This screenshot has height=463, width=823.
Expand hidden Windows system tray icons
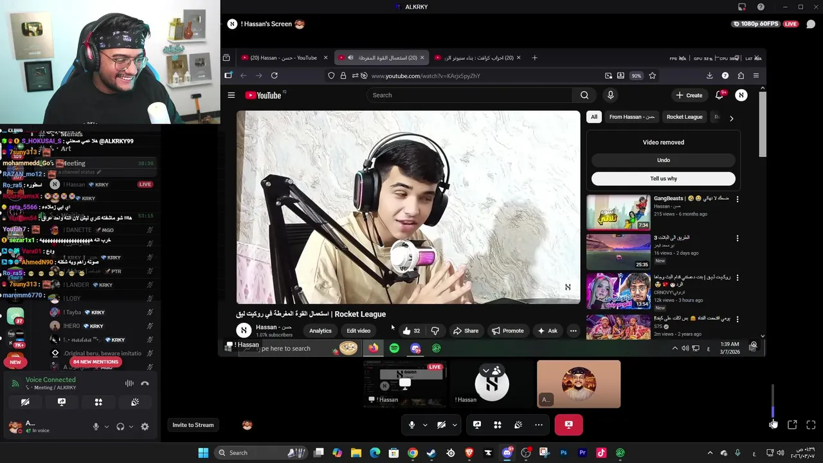(710, 453)
